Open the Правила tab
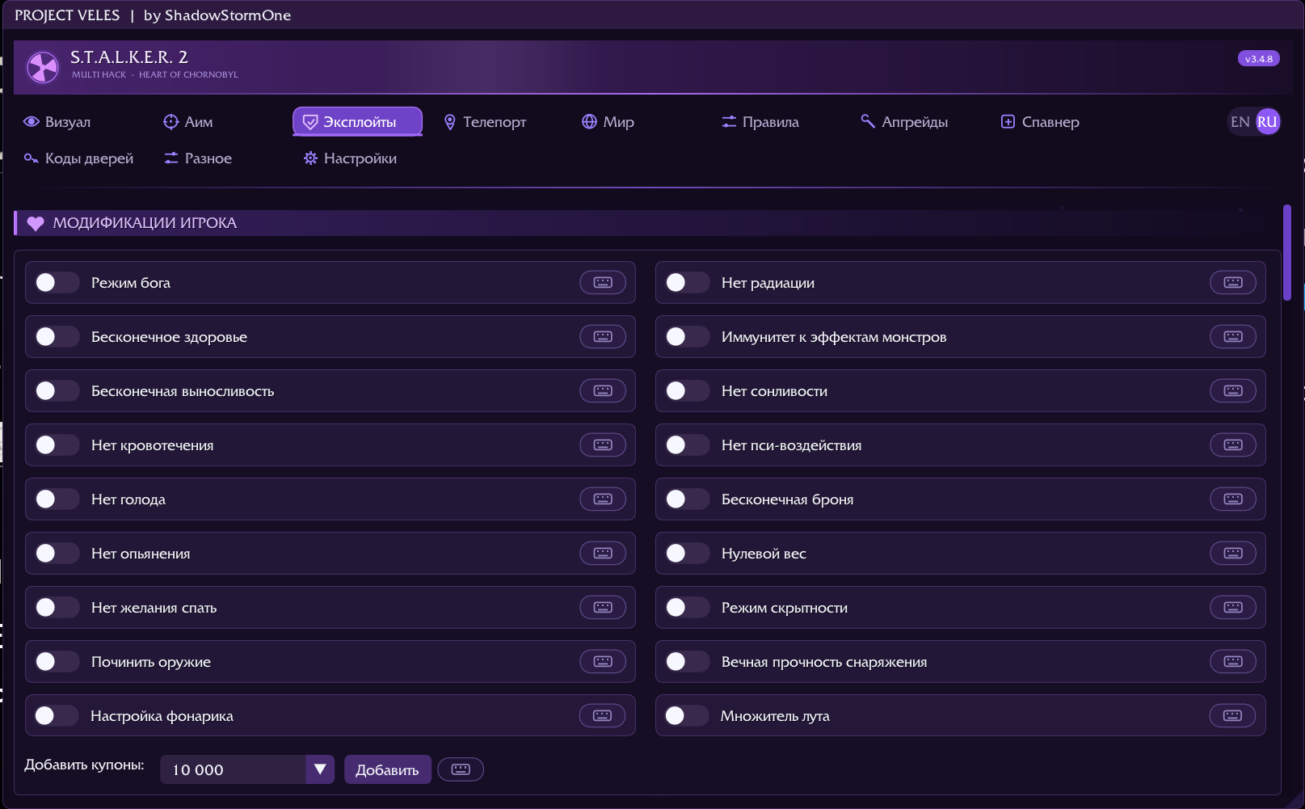1305x809 pixels. tap(760, 121)
